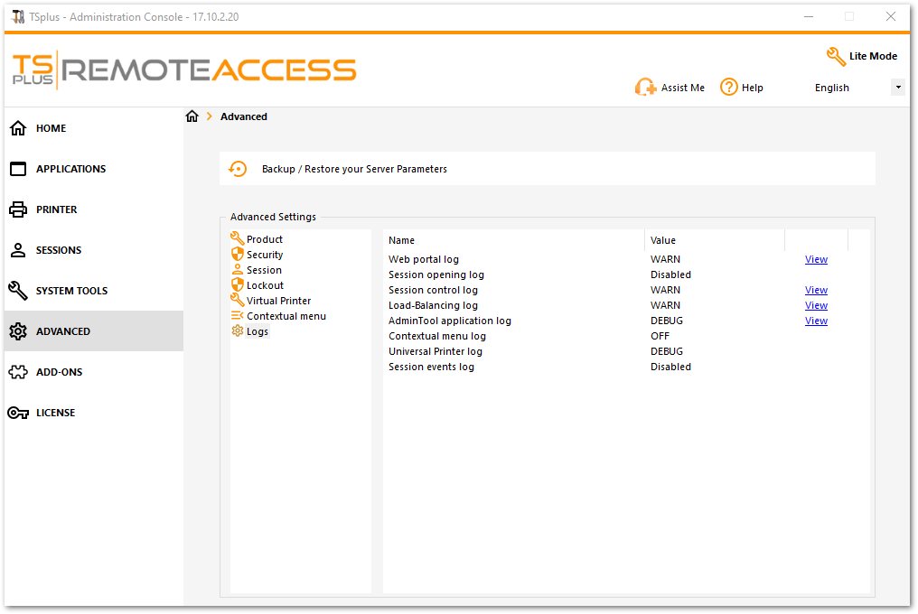Click the Assist Me orange help icon
This screenshot has width=918, height=614.
pyautogui.click(x=646, y=87)
